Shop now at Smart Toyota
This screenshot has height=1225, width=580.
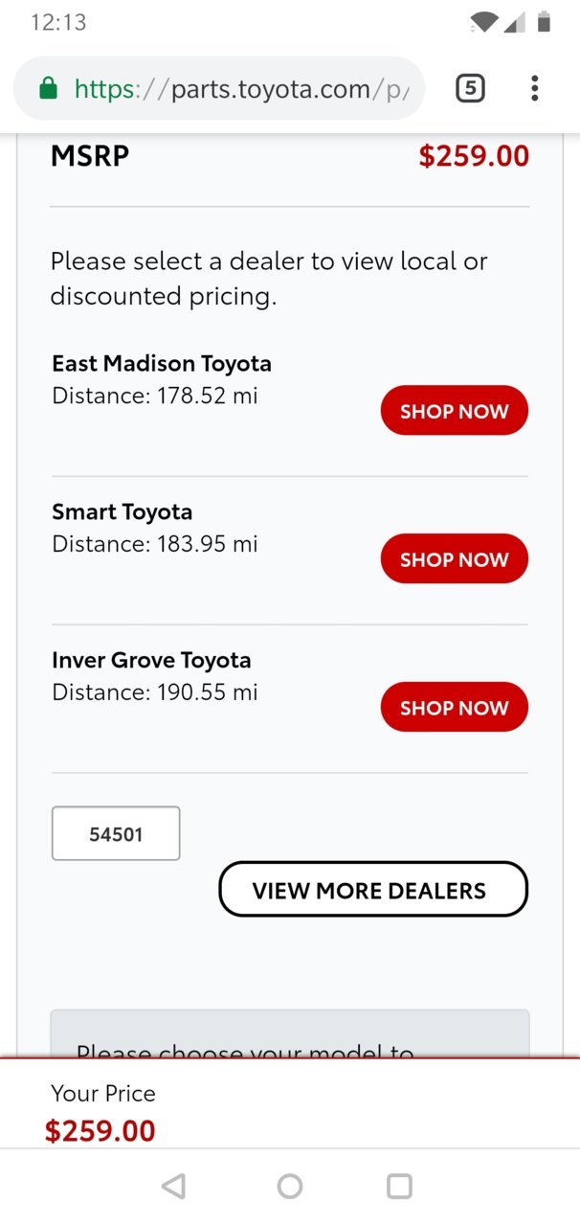tap(455, 559)
